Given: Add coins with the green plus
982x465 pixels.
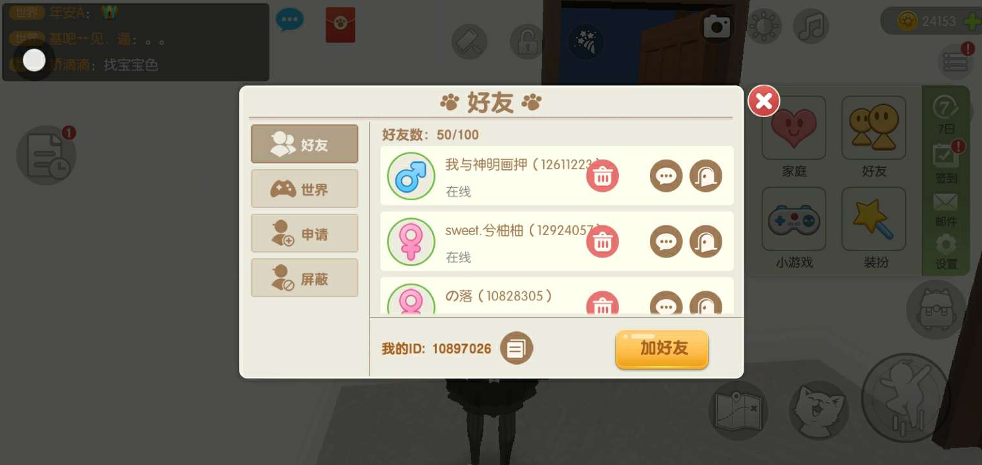Looking at the screenshot, I should (x=972, y=21).
